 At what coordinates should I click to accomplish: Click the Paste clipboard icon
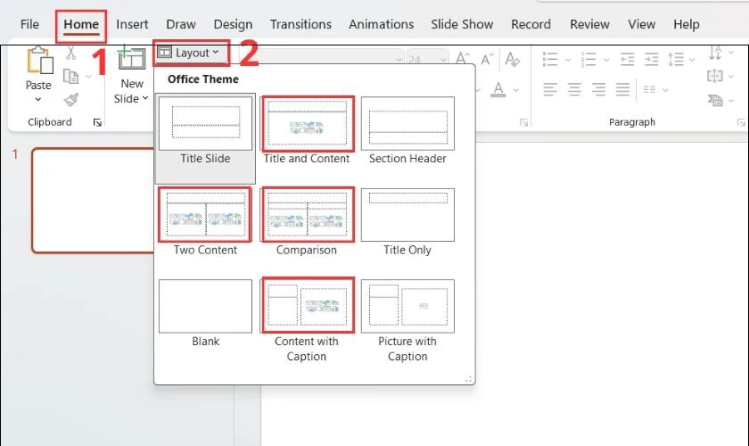(40, 61)
